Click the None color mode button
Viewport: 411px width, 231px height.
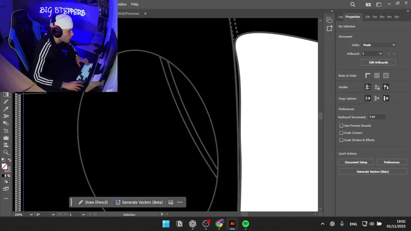pos(9,176)
